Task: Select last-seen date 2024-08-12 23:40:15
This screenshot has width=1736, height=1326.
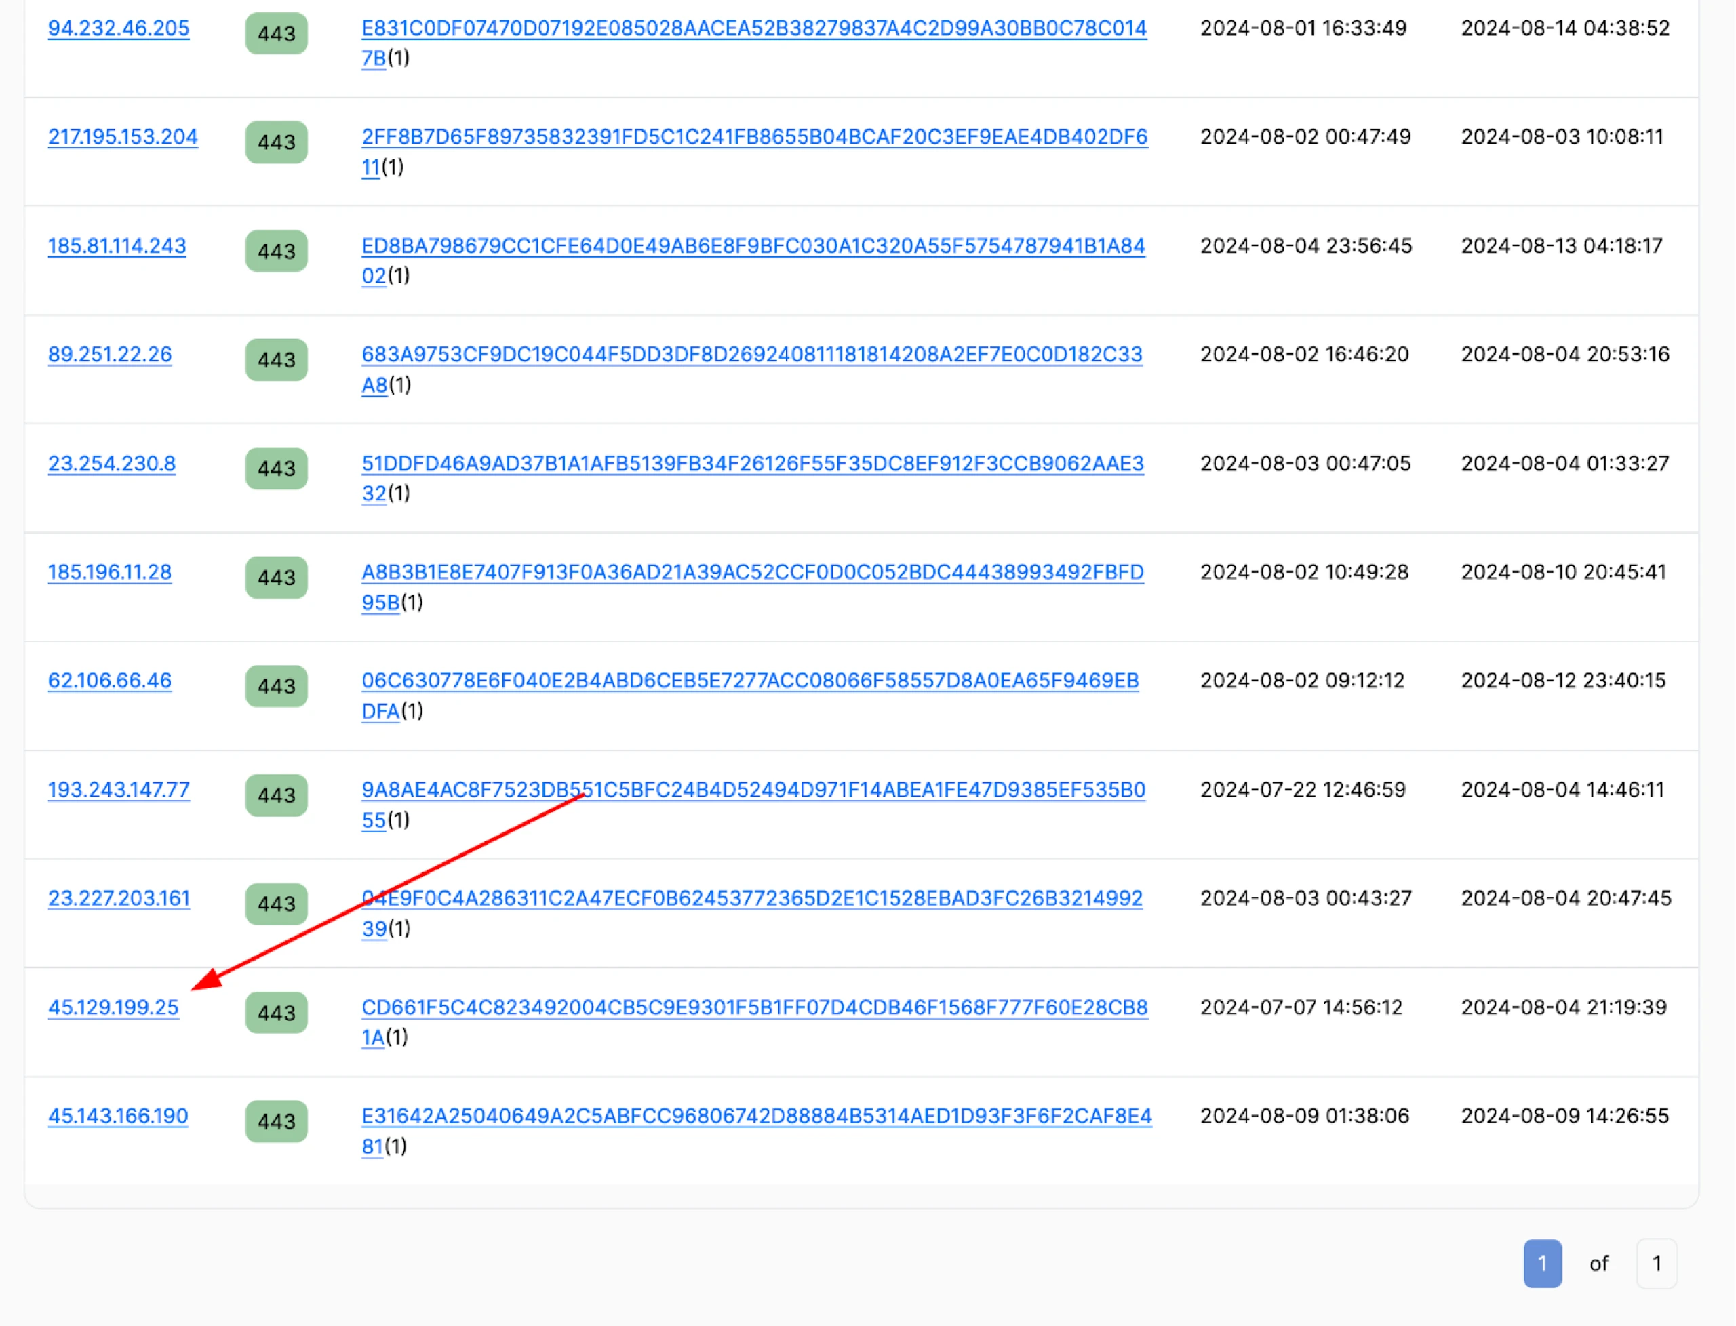Action: tap(1563, 681)
